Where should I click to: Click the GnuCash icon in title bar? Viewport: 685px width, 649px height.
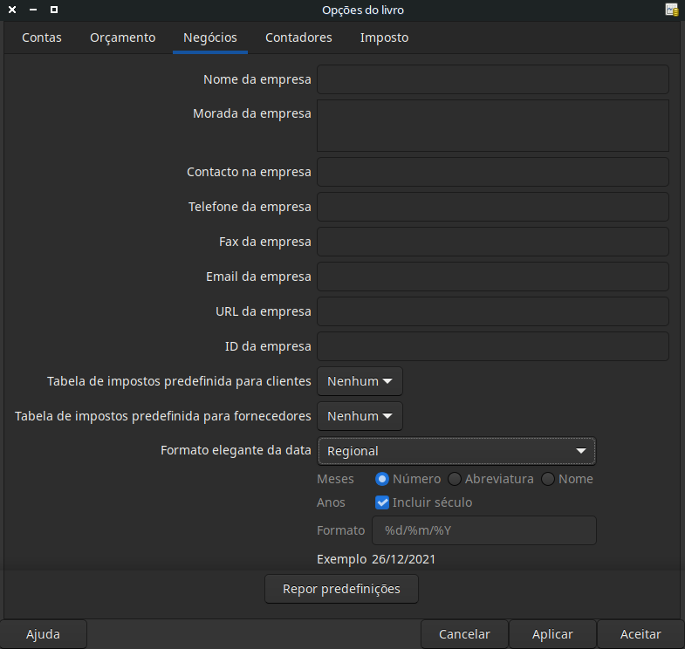click(x=671, y=10)
